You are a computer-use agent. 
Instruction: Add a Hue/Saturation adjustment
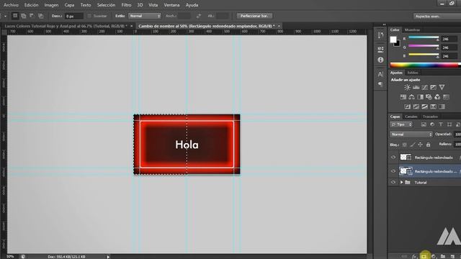click(403, 97)
